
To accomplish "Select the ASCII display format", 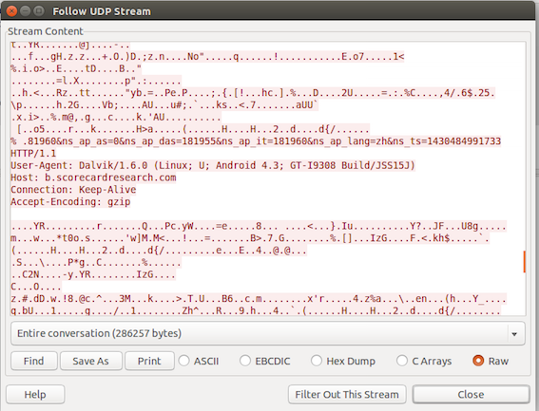I will [x=199, y=361].
